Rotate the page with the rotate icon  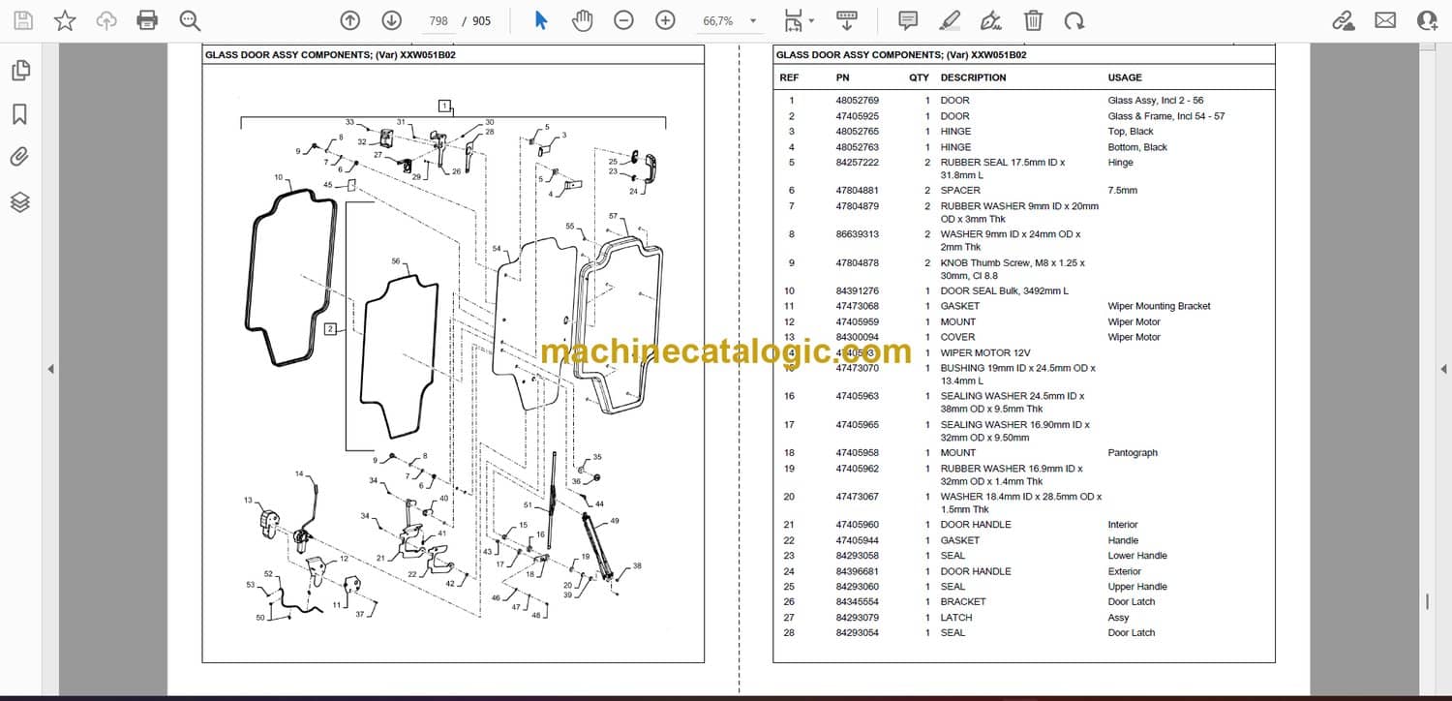1074,20
